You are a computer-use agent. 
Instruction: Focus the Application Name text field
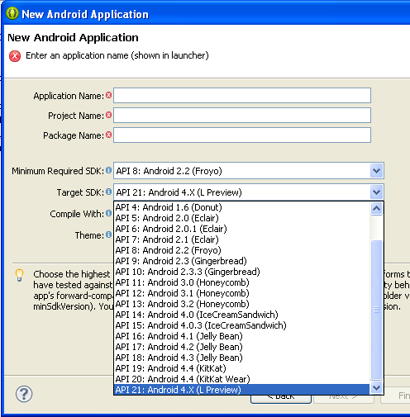(242, 96)
